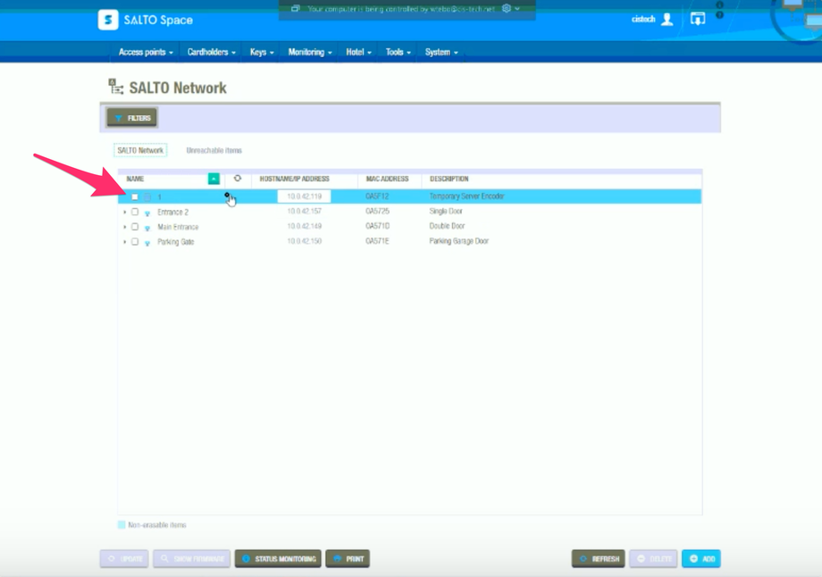Open the System menu
The height and width of the screenshot is (577, 822).
click(441, 52)
